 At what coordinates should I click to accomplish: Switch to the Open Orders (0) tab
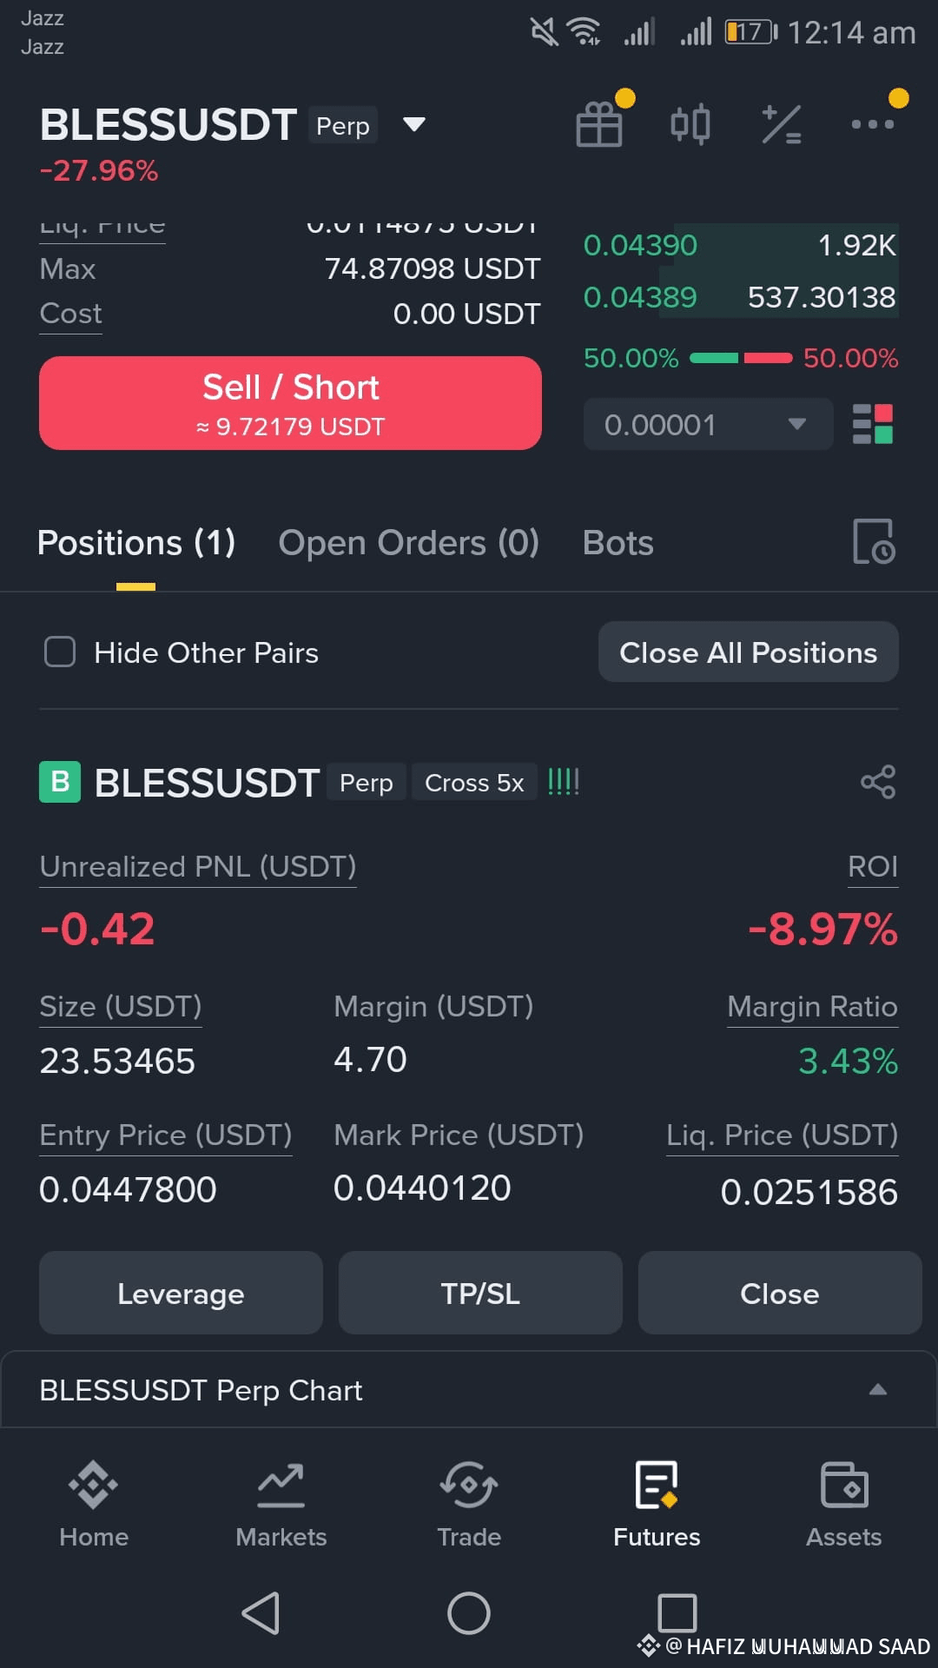tap(408, 543)
